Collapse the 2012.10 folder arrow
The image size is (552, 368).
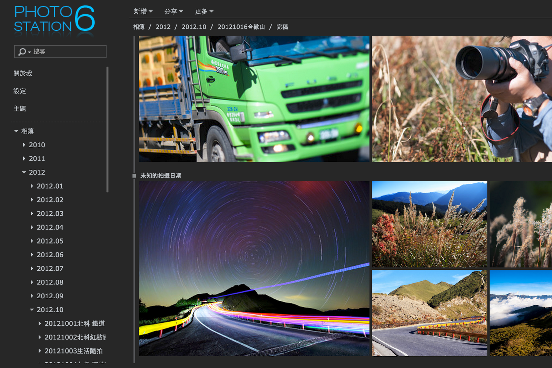32,310
